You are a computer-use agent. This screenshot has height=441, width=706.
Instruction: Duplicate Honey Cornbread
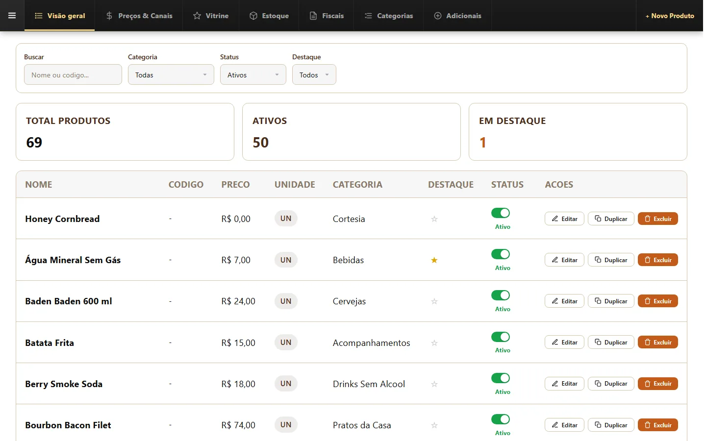pos(611,219)
